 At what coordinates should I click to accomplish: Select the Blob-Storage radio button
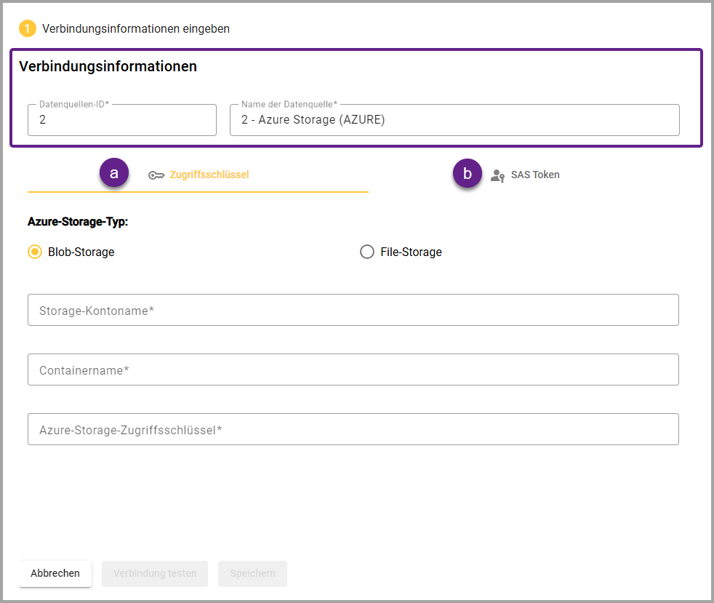(35, 252)
